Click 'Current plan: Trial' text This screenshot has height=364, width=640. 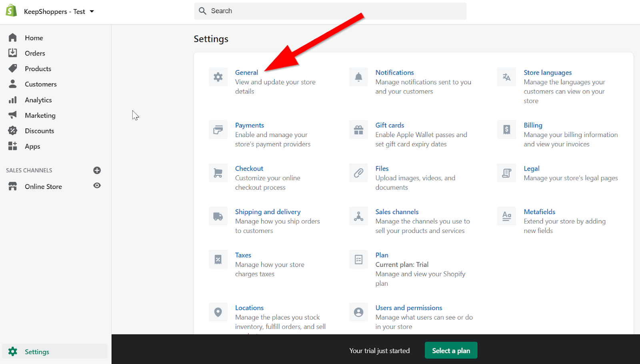[402, 265]
